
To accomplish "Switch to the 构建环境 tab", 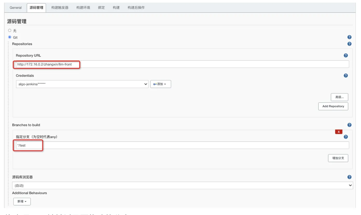I will 83,8.
